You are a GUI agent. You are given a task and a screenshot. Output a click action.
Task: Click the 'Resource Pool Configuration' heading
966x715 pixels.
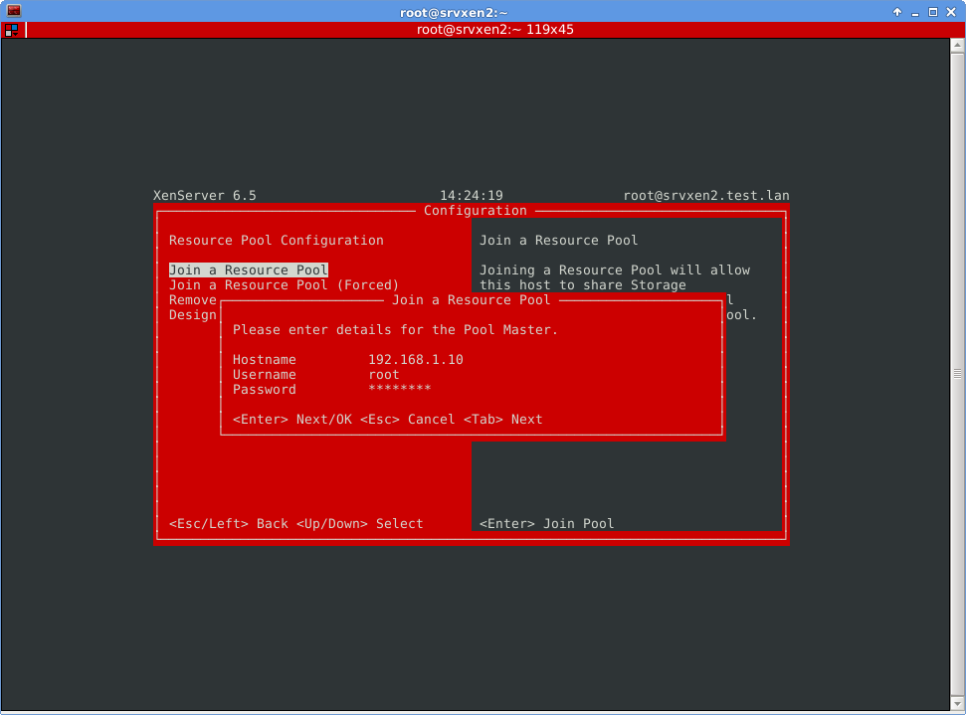tap(276, 241)
